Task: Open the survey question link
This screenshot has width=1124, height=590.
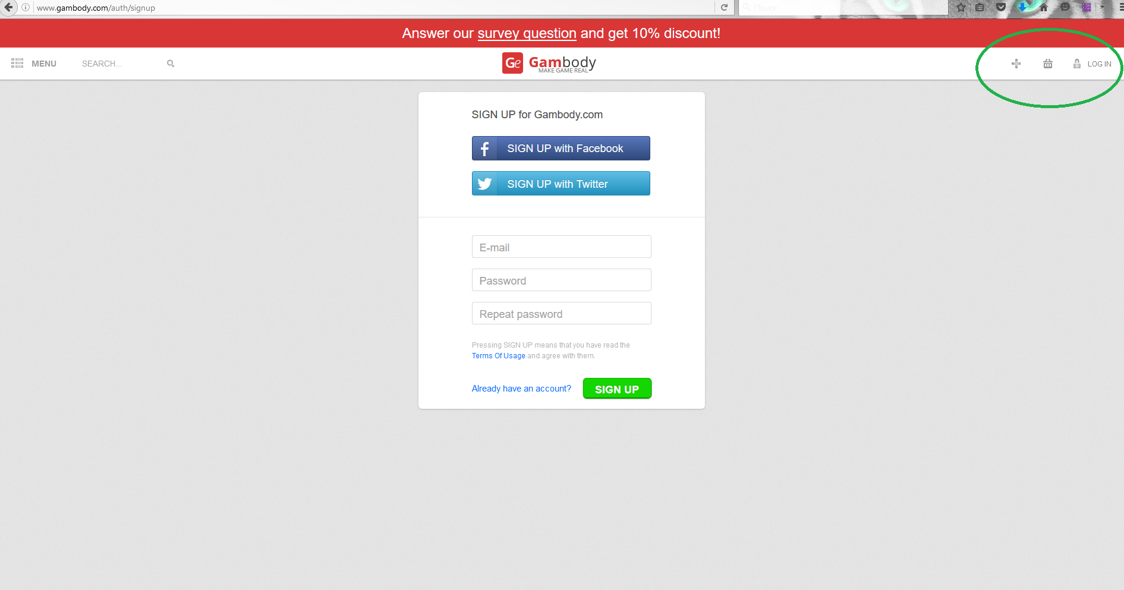Action: click(527, 33)
